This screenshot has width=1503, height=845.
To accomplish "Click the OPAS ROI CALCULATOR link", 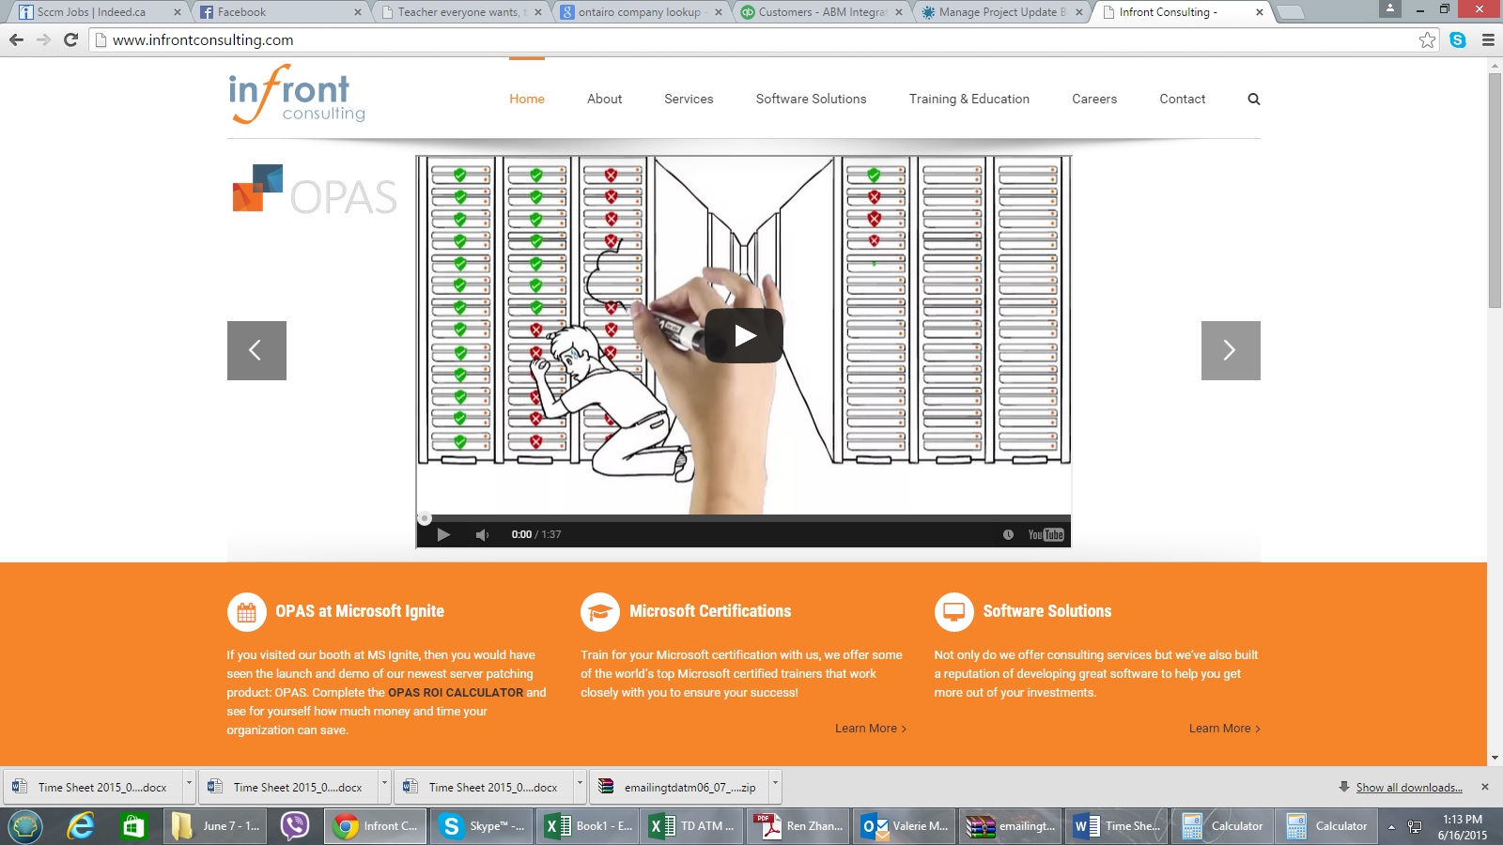I will (x=456, y=692).
